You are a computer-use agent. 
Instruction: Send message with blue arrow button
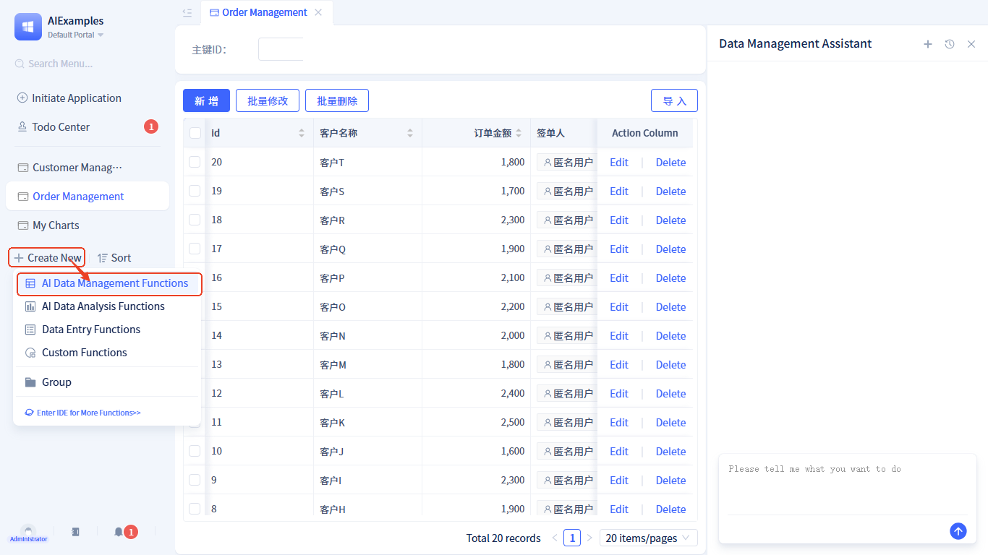pyautogui.click(x=958, y=531)
